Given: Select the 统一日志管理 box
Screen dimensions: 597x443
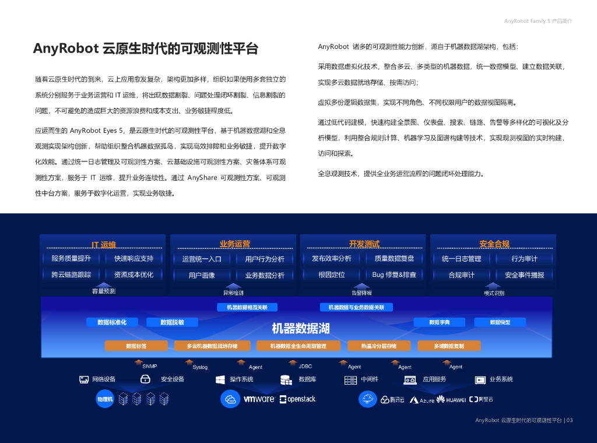Looking at the screenshot, I should click(462, 259).
